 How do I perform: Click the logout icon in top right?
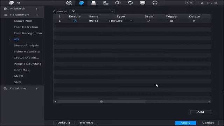tap(209, 3)
